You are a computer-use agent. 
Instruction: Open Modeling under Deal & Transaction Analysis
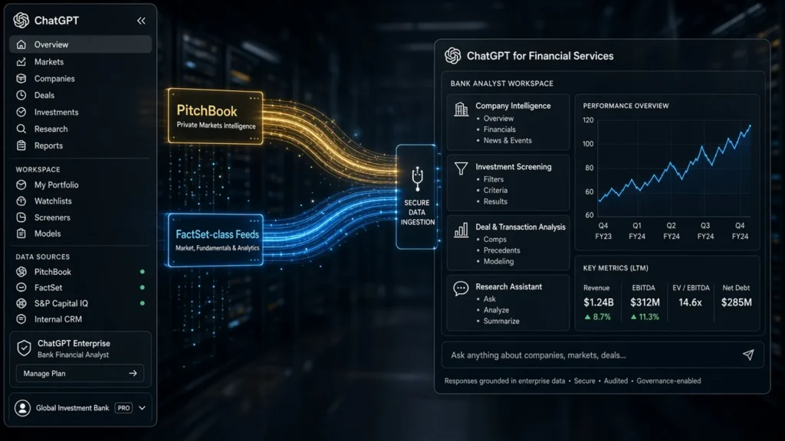pyautogui.click(x=498, y=262)
